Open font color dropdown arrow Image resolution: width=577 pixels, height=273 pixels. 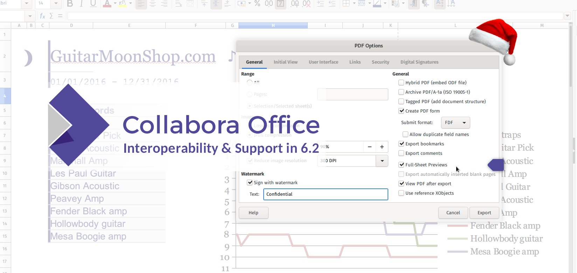click(115, 3)
